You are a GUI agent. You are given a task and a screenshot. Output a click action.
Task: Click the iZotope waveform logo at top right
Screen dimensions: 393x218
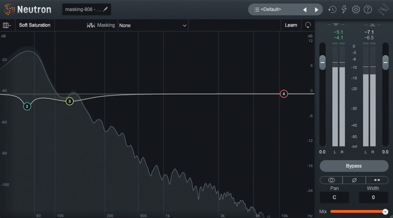pos(383,9)
